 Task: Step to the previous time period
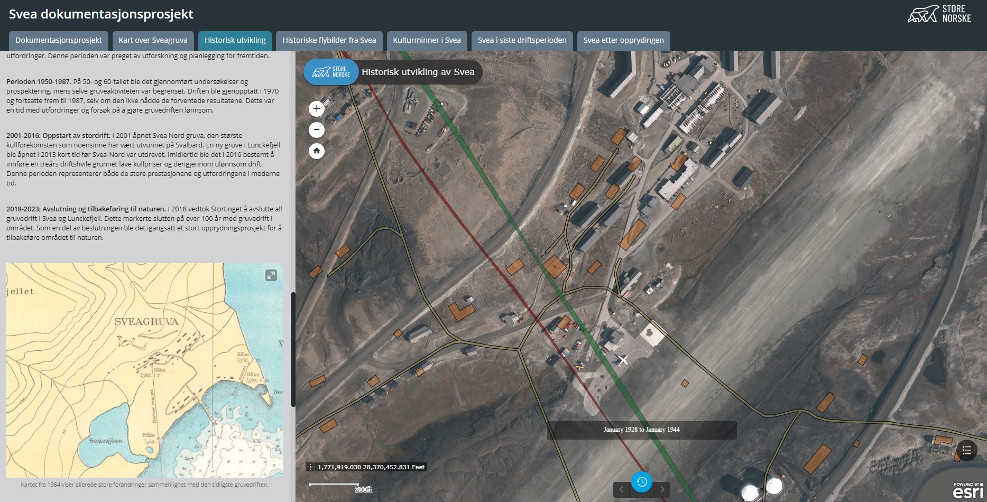(622, 489)
